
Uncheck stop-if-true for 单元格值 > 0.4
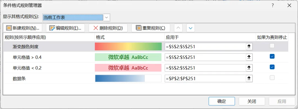coord(272,56)
